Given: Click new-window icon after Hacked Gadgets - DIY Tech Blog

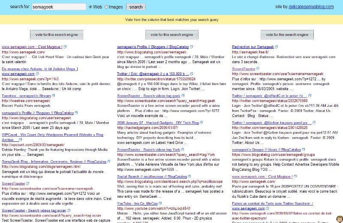Looking at the screenshot, I should pos(201,123).
